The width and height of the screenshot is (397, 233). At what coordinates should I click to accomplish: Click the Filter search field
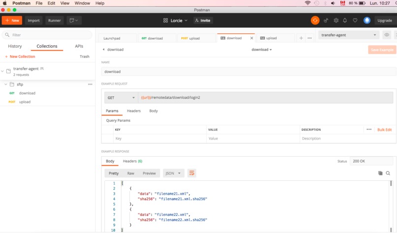coord(47,35)
